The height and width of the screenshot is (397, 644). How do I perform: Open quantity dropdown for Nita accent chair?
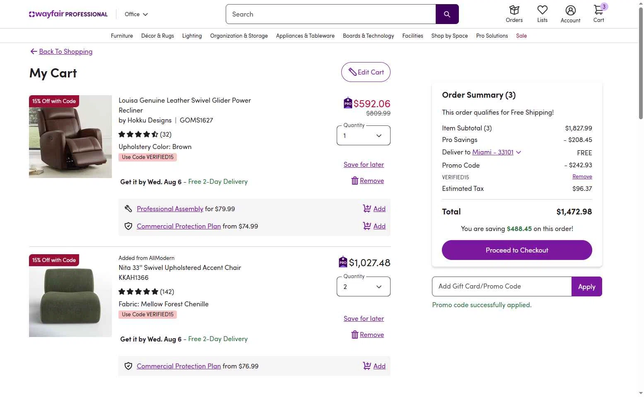364,286
